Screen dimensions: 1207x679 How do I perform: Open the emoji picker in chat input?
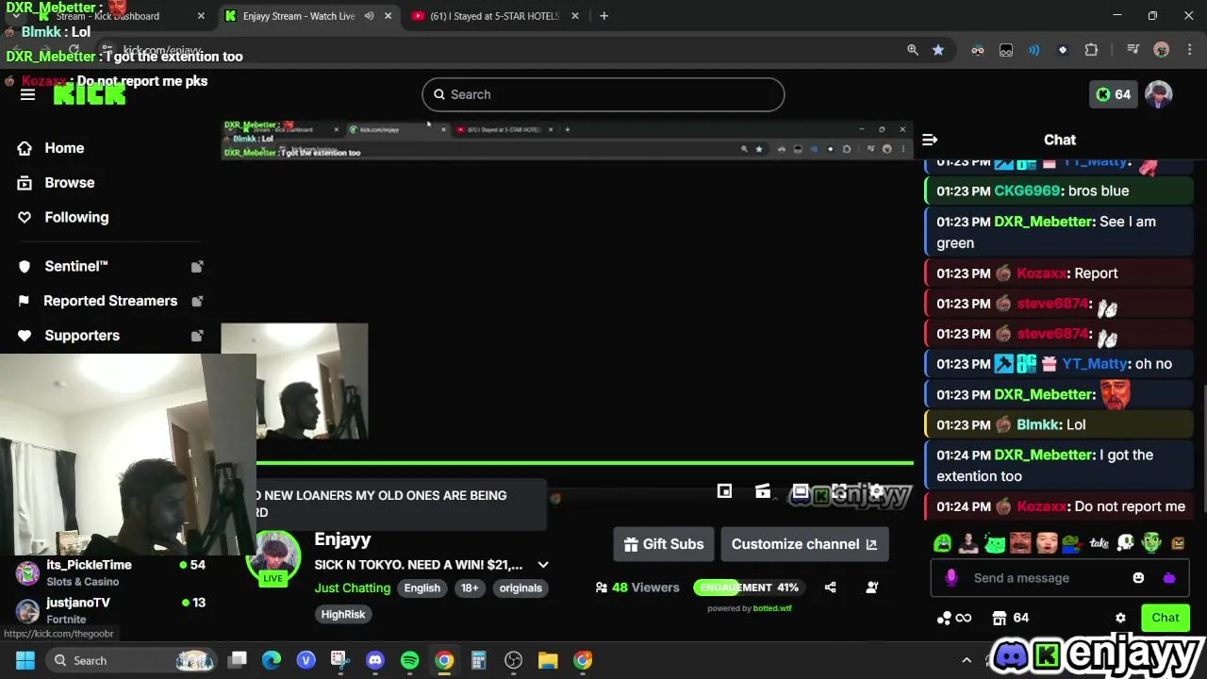tap(1138, 578)
